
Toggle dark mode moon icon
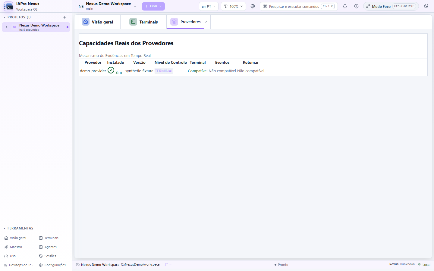(426, 6)
